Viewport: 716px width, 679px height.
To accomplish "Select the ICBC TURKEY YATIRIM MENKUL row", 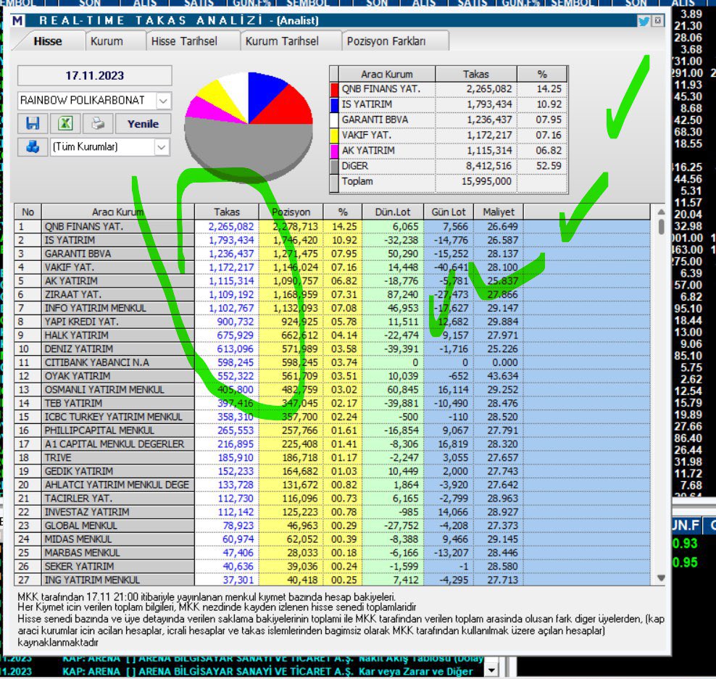I will click(x=333, y=417).
